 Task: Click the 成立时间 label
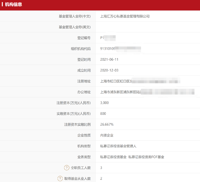coord(84,70)
